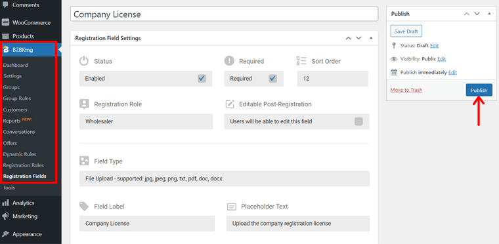Click the Field Label input Company License
The height and width of the screenshot is (244, 499).
147,223
